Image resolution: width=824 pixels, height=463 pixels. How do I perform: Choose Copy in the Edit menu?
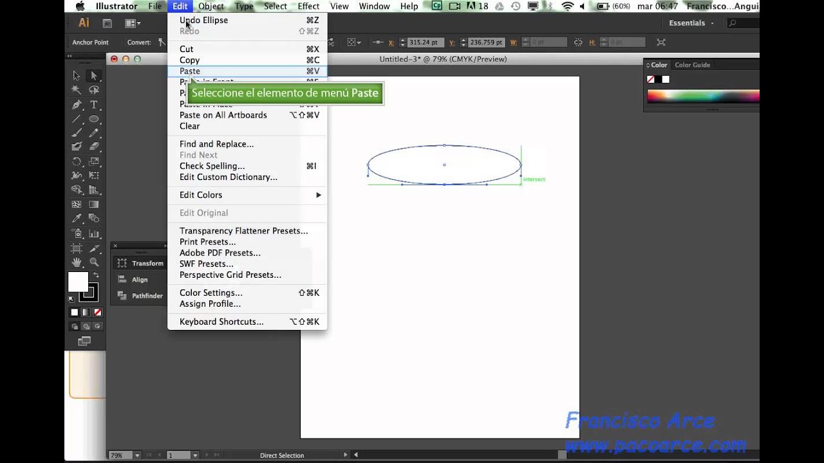pos(247,60)
